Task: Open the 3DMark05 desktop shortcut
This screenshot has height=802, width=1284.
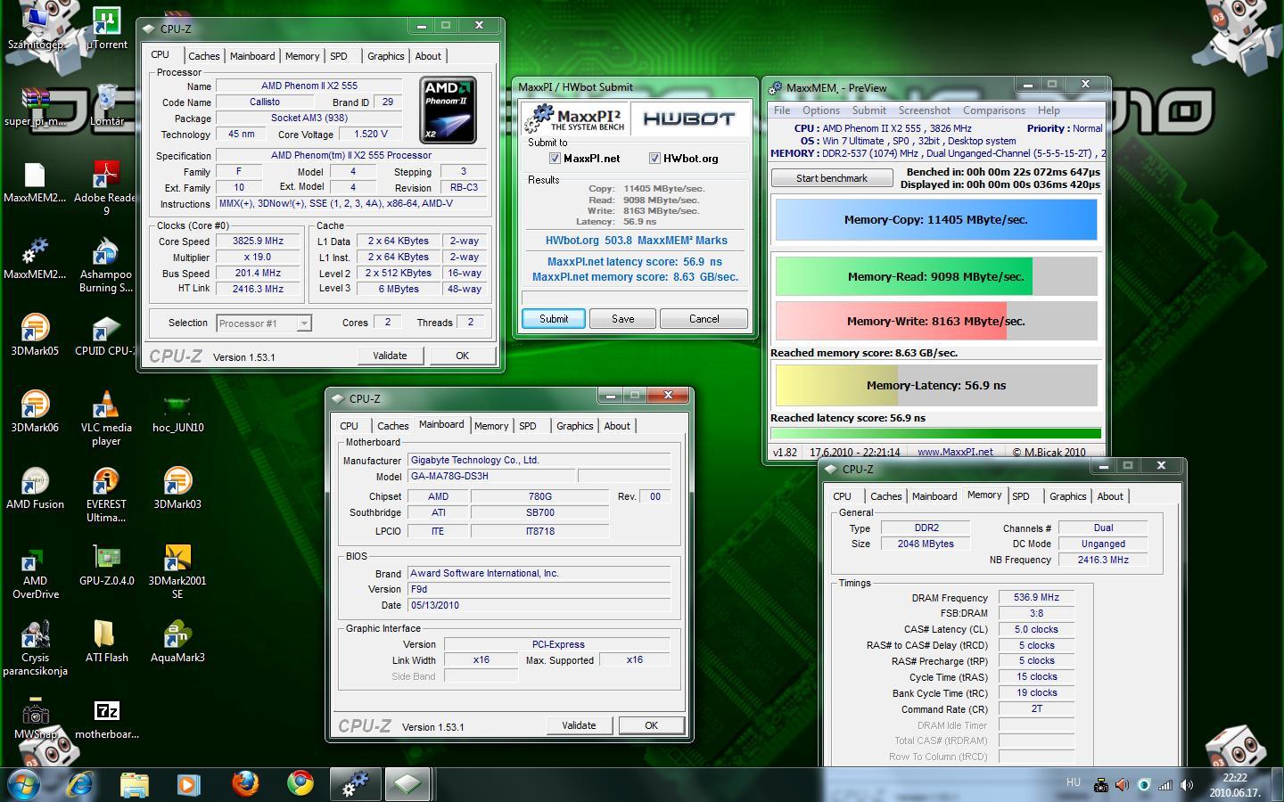Action: [x=35, y=335]
